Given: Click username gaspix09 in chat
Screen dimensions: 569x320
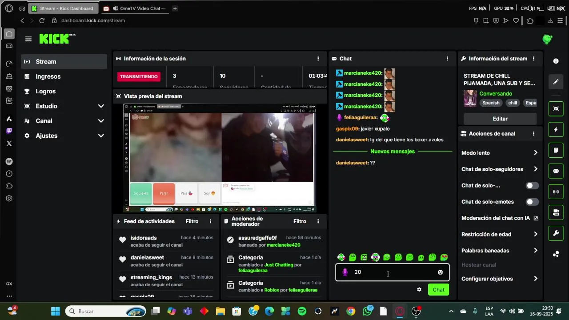Looking at the screenshot, I should pyautogui.click(x=347, y=129).
